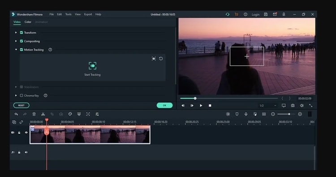This screenshot has height=177, width=336.
Task: Open the Export menu
Action: pyautogui.click(x=88, y=14)
